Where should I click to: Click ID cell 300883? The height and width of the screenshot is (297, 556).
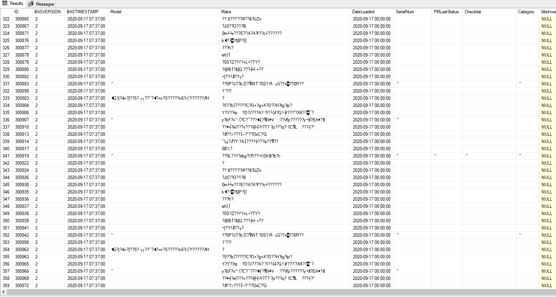click(23, 84)
